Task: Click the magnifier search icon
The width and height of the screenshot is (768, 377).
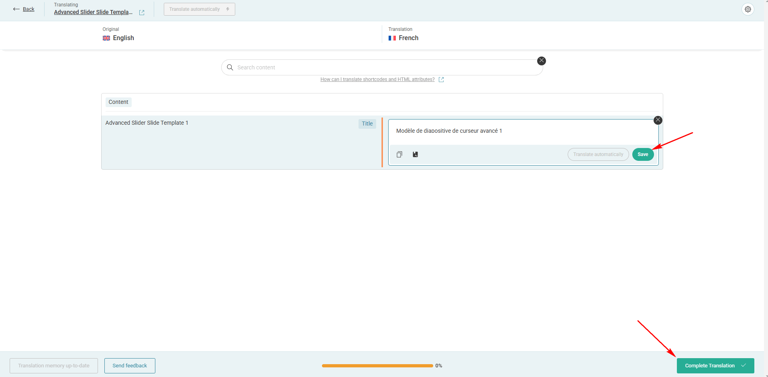Action: (230, 67)
